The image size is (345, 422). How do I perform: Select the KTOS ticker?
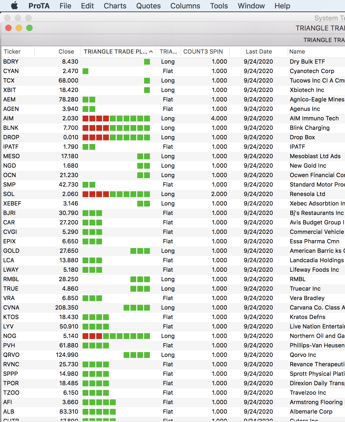(x=11, y=317)
